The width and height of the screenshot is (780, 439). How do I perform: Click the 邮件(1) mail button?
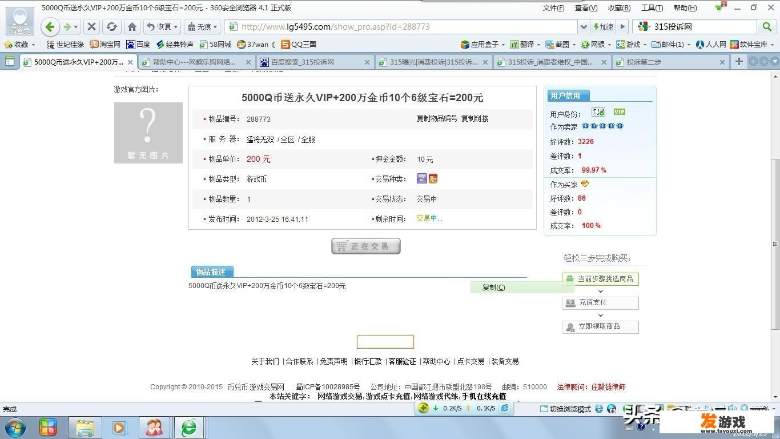671,44
